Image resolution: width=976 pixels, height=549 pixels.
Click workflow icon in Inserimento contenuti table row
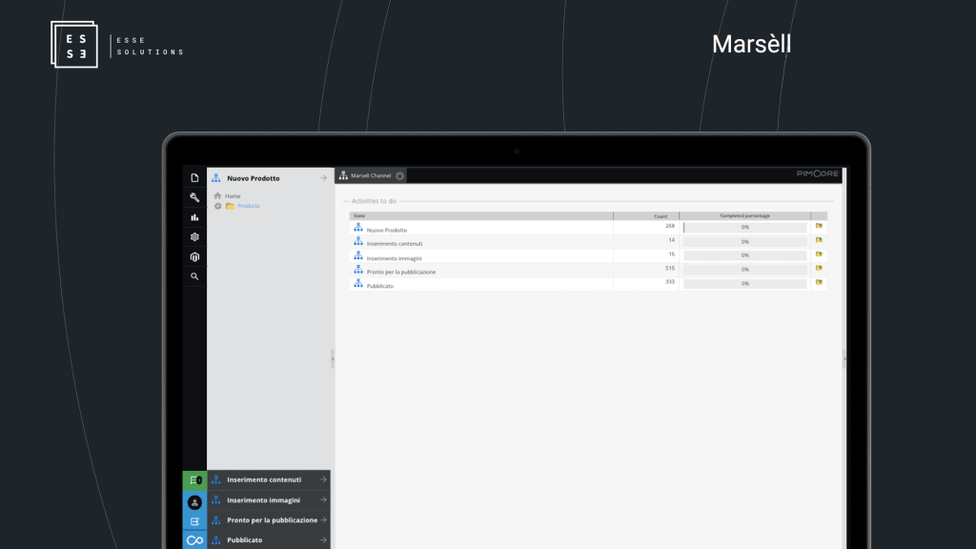[x=358, y=241]
